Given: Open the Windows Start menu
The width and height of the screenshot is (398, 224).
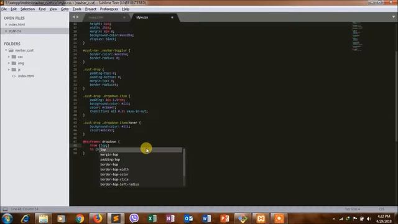Looking at the screenshot, I should point(7,218).
